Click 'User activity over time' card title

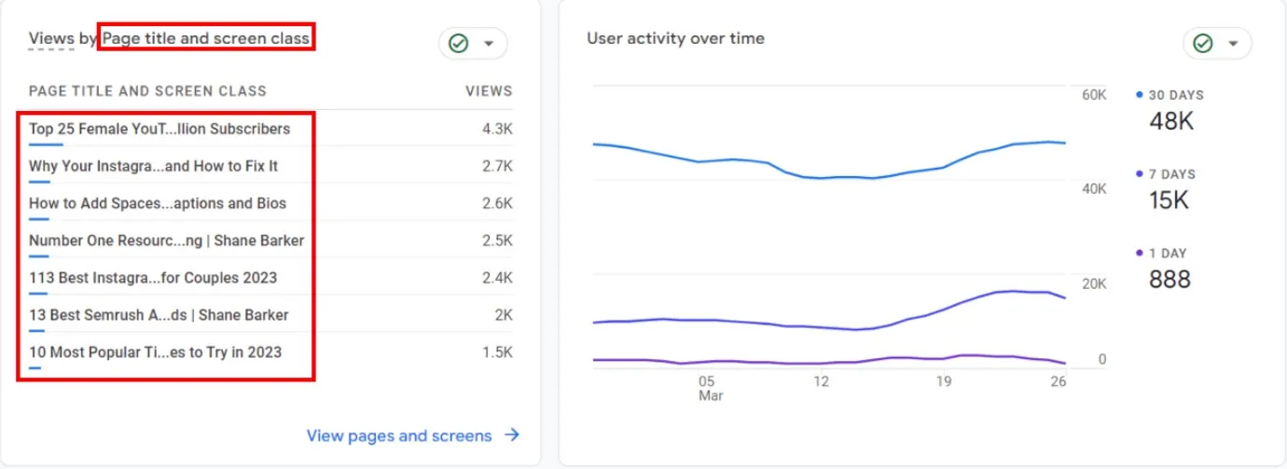click(675, 38)
